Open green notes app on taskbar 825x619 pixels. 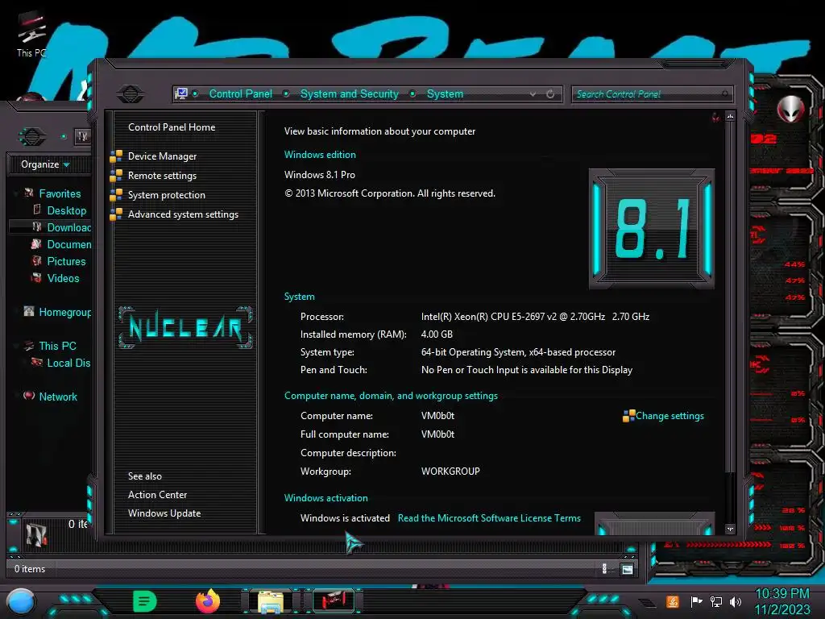(x=145, y=601)
